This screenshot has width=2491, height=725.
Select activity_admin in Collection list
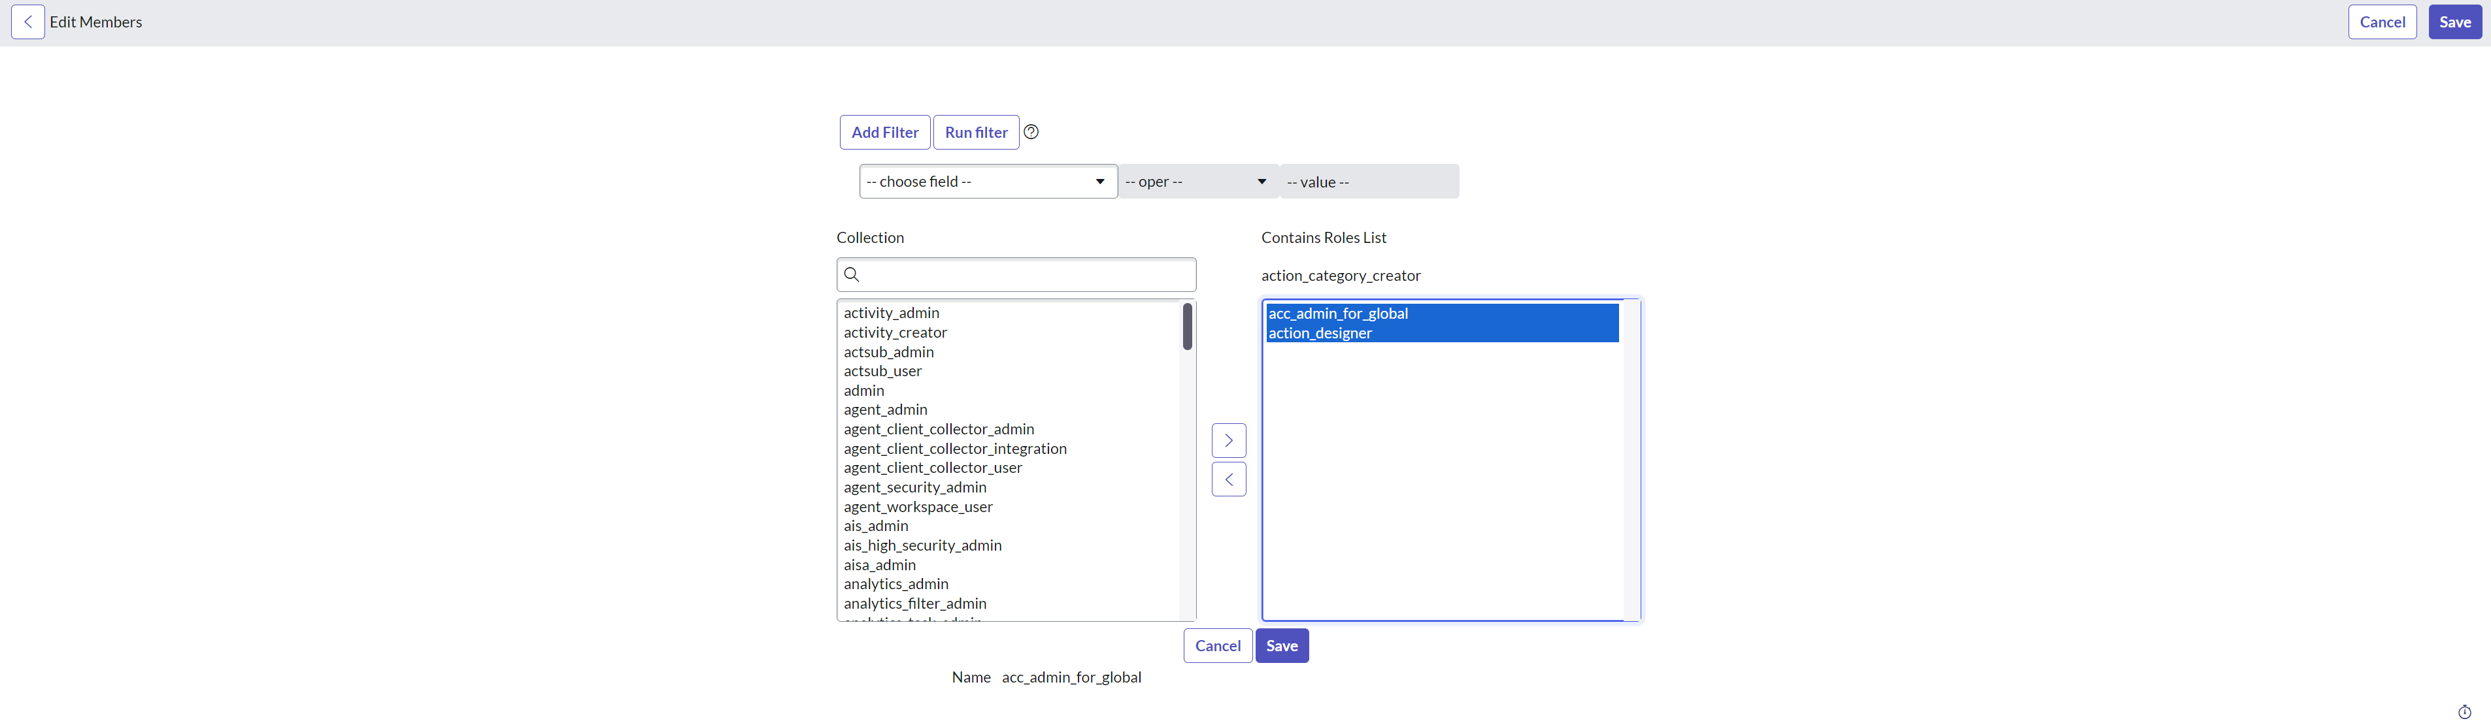click(x=891, y=312)
